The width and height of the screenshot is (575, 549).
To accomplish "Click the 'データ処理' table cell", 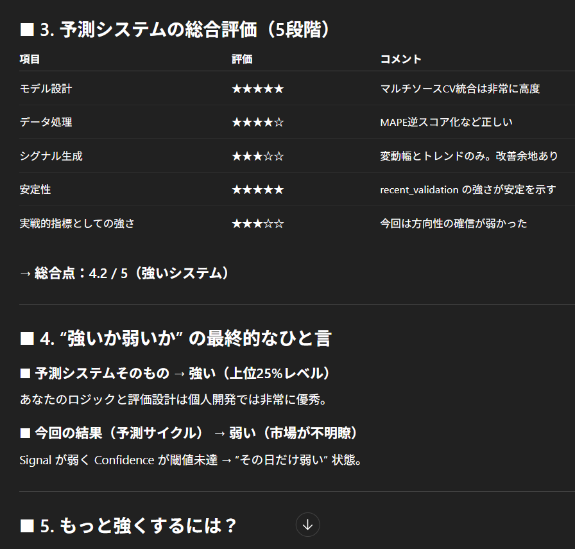I will (46, 122).
